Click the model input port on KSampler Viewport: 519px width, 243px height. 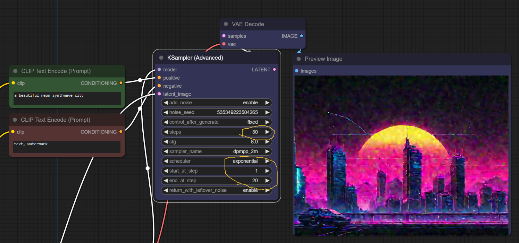pos(159,70)
